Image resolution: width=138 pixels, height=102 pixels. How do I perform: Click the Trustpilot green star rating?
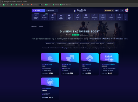76,35
